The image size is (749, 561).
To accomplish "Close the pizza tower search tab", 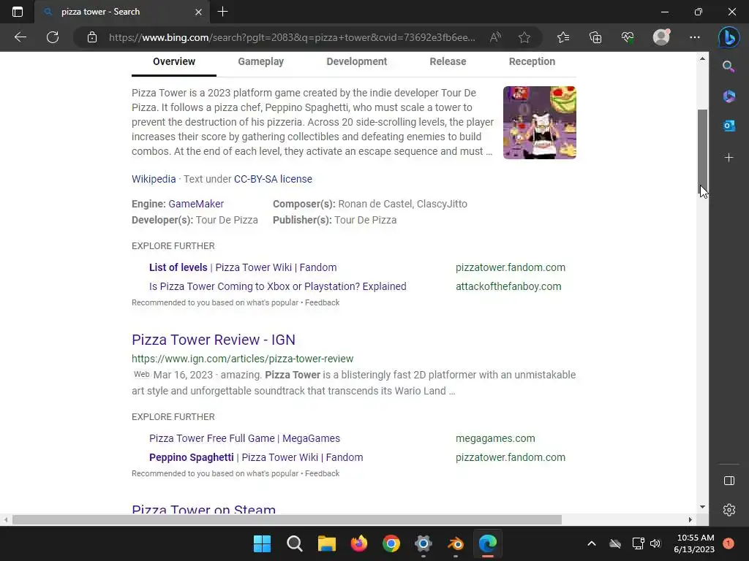I will pyautogui.click(x=198, y=12).
